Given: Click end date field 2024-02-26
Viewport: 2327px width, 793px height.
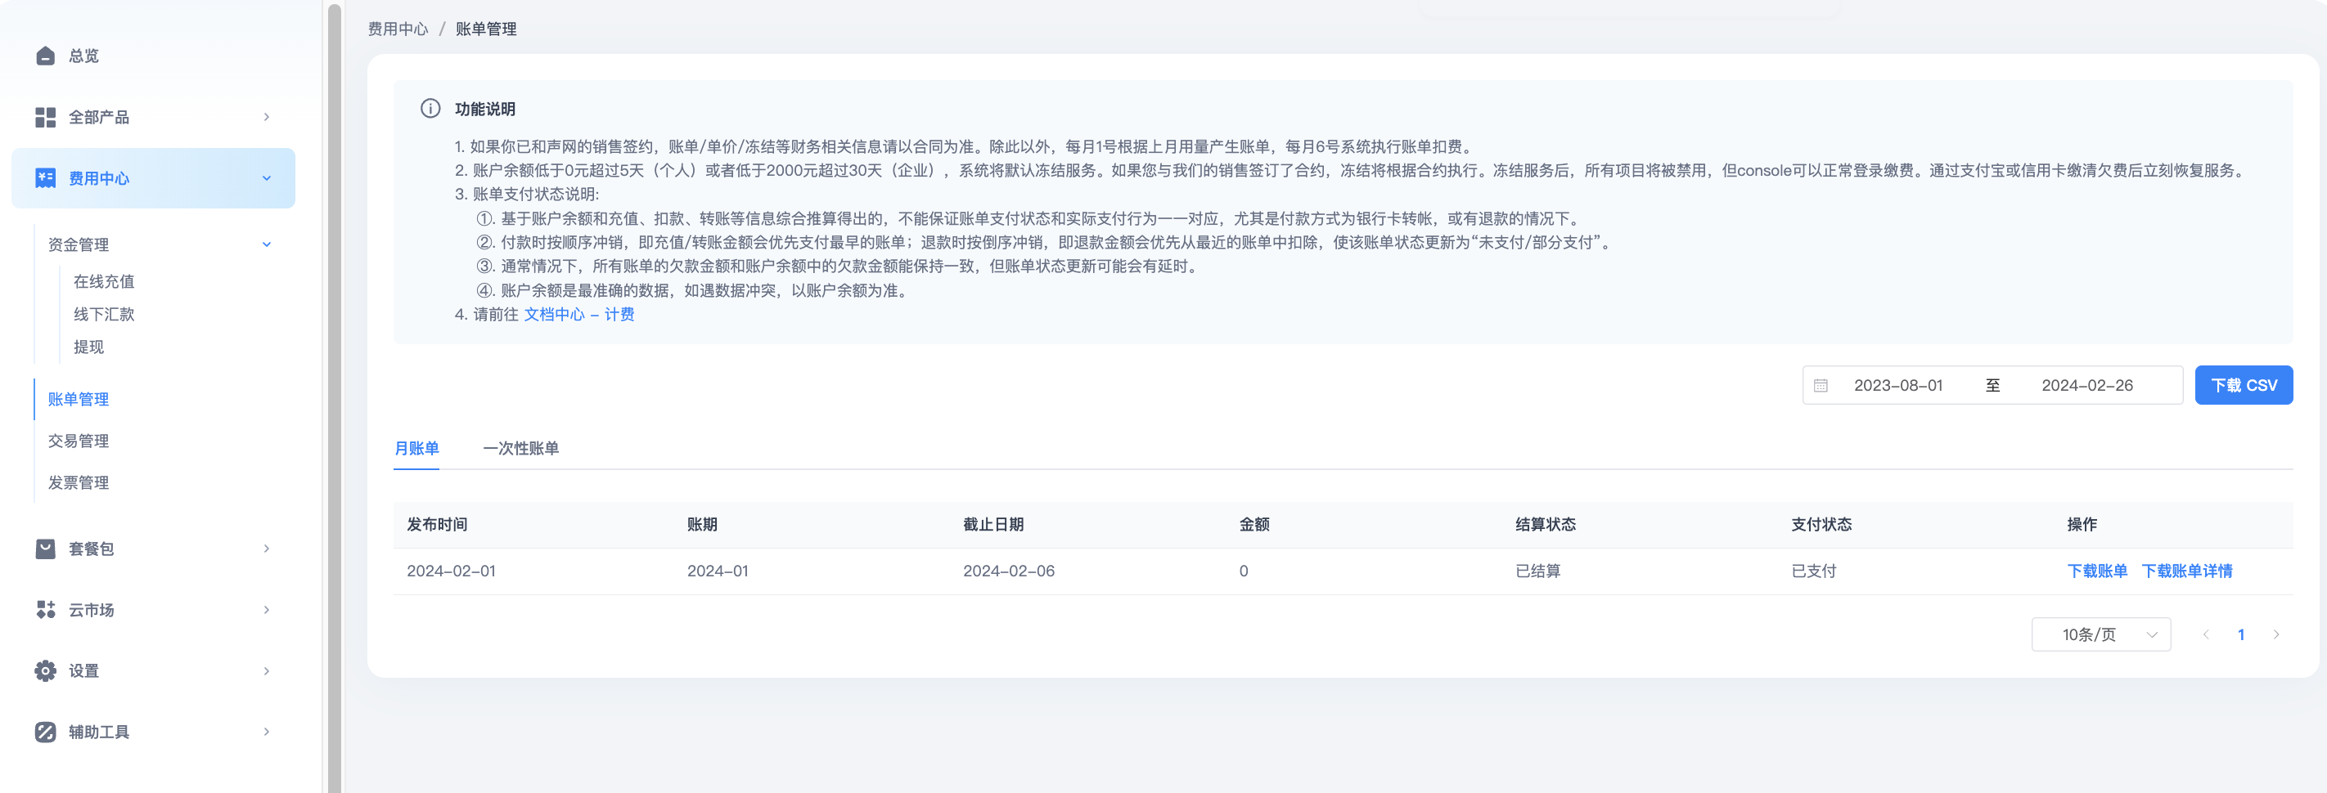Looking at the screenshot, I should click(x=2086, y=385).
